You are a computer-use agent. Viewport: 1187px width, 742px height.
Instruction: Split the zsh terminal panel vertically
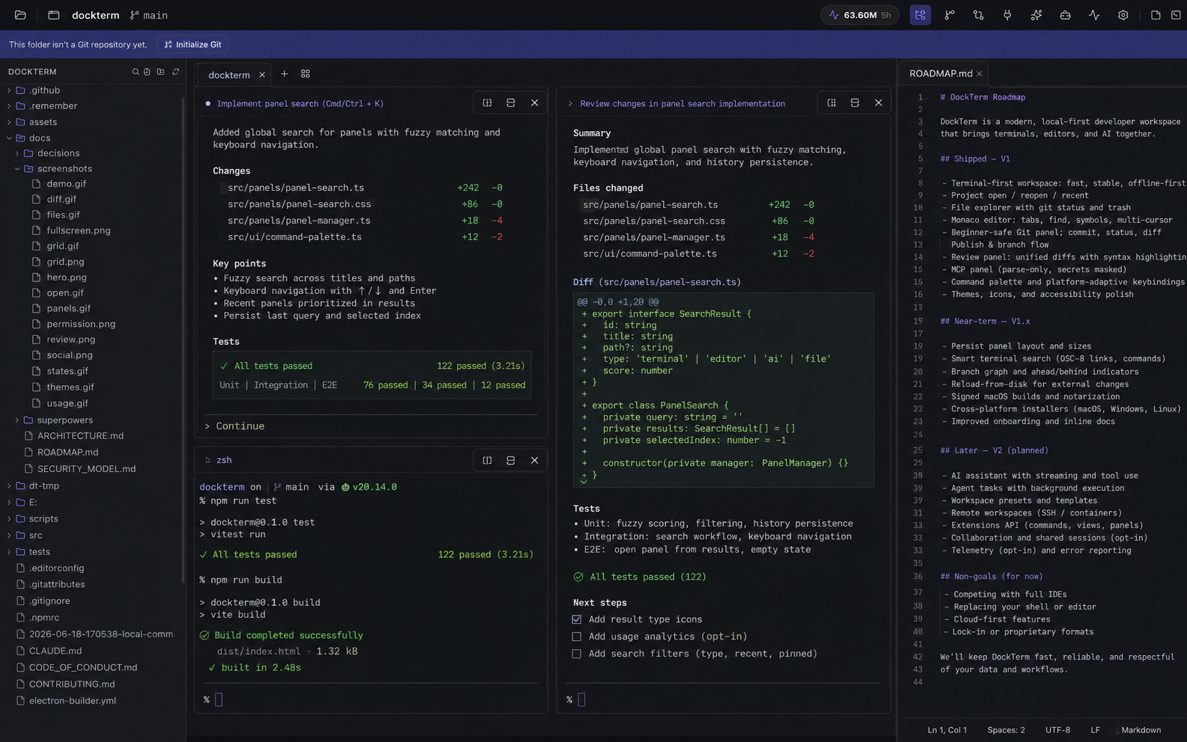point(487,460)
